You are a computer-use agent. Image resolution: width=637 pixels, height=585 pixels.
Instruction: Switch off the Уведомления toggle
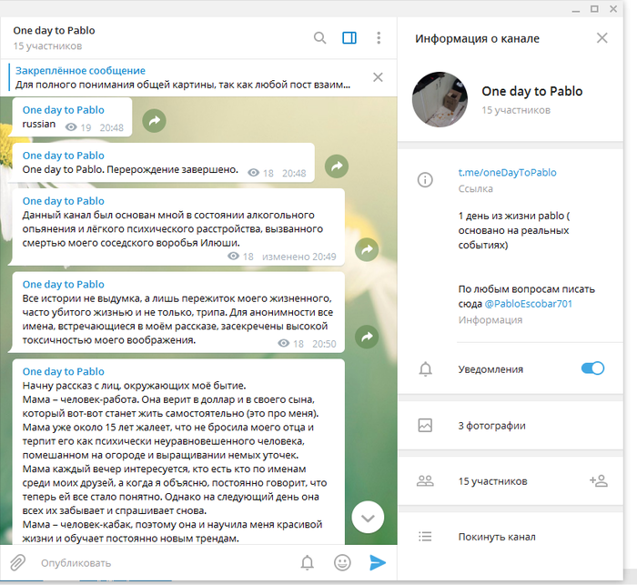592,368
